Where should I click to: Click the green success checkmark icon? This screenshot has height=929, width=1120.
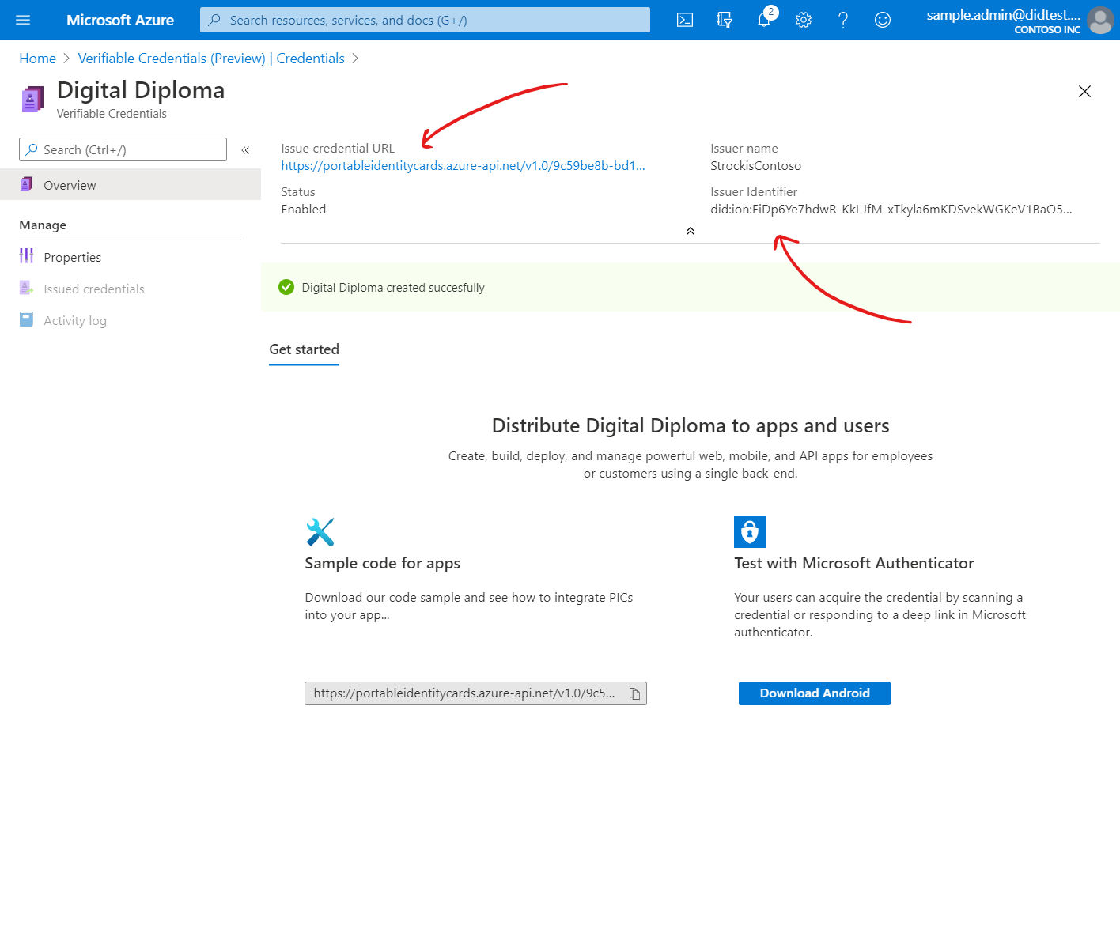click(286, 287)
